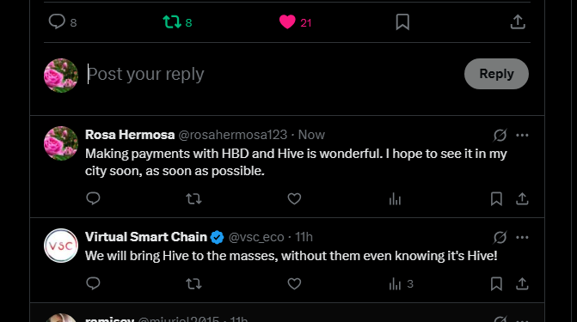The image size is (577, 322).
Task: Bookmark Rosa Hermosa's reply
Action: pos(496,199)
